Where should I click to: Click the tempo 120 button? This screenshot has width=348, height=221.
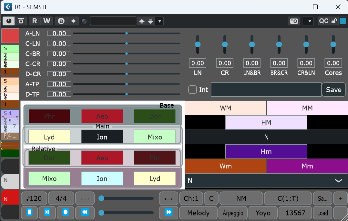pyautogui.click(x=34, y=198)
